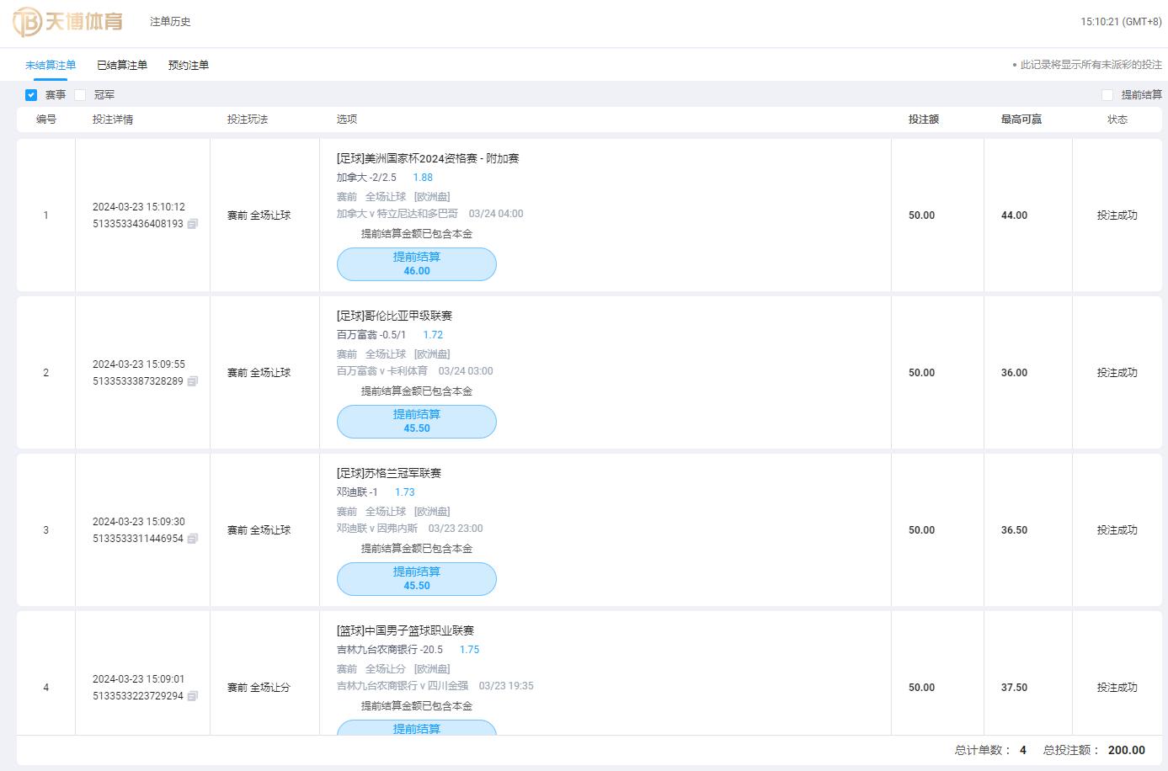Cash out 百万富翁 bet for 45.50

(417, 422)
